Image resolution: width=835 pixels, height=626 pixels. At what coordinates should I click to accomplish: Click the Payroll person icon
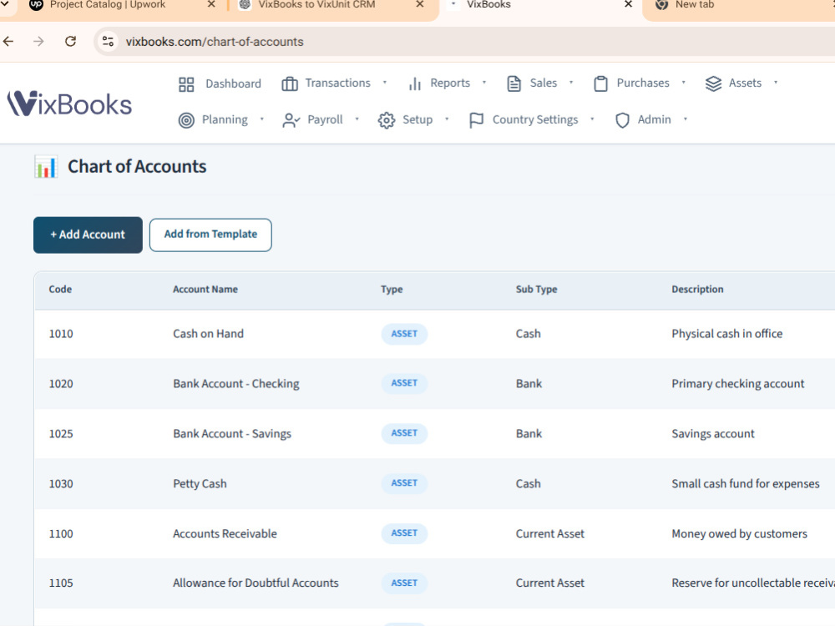(x=291, y=120)
